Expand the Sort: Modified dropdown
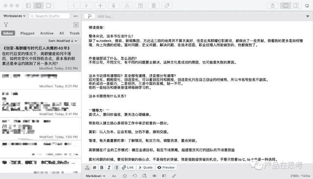Image resolution: width=313 pixels, height=179 pixels. [x=63, y=41]
